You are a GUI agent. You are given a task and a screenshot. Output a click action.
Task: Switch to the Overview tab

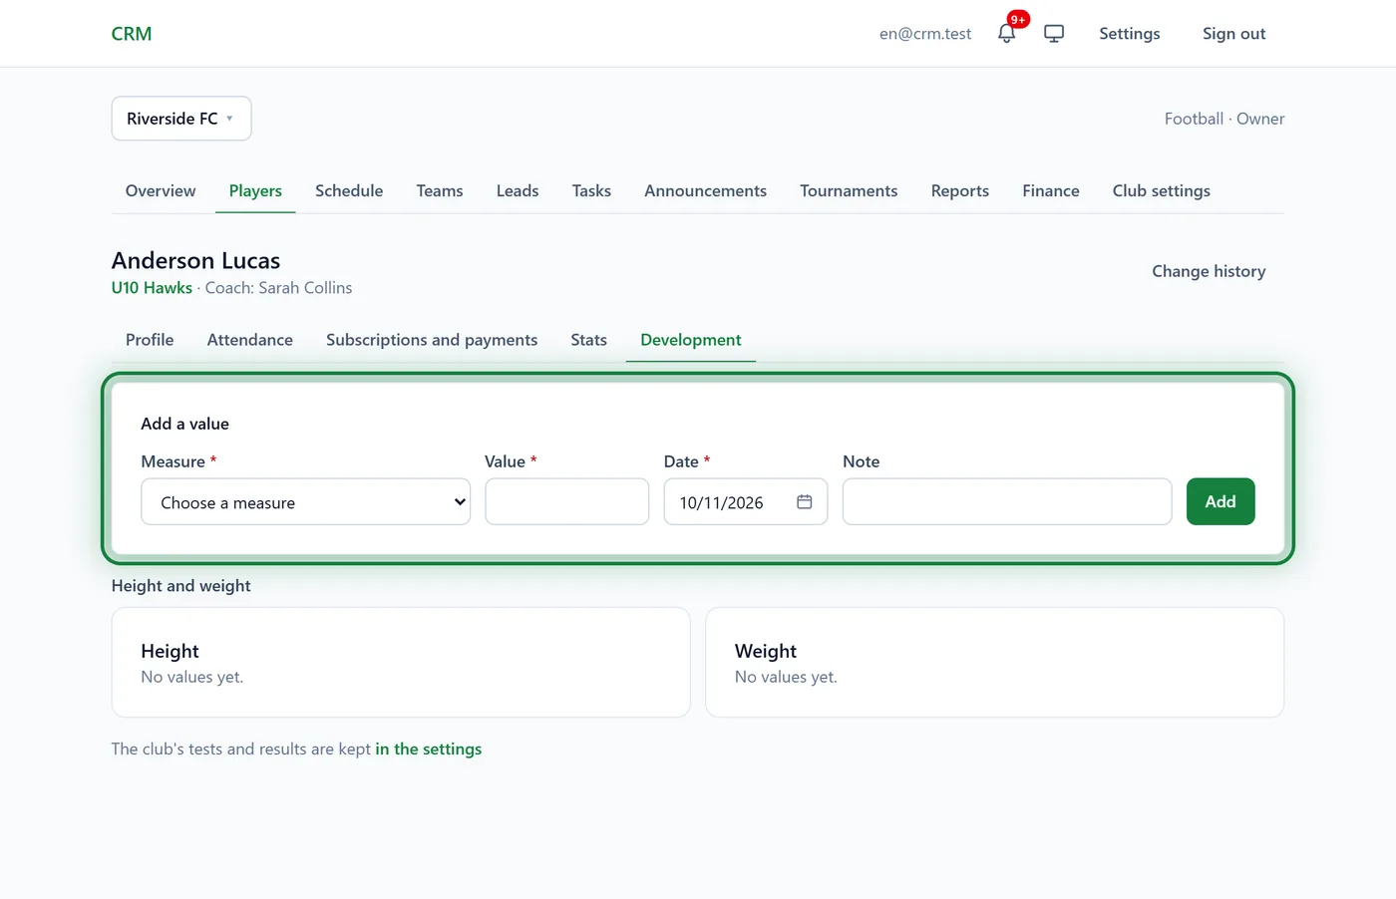161,190
